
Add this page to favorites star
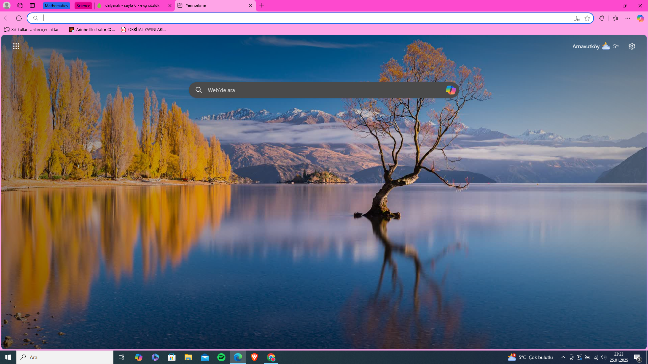[x=587, y=18]
